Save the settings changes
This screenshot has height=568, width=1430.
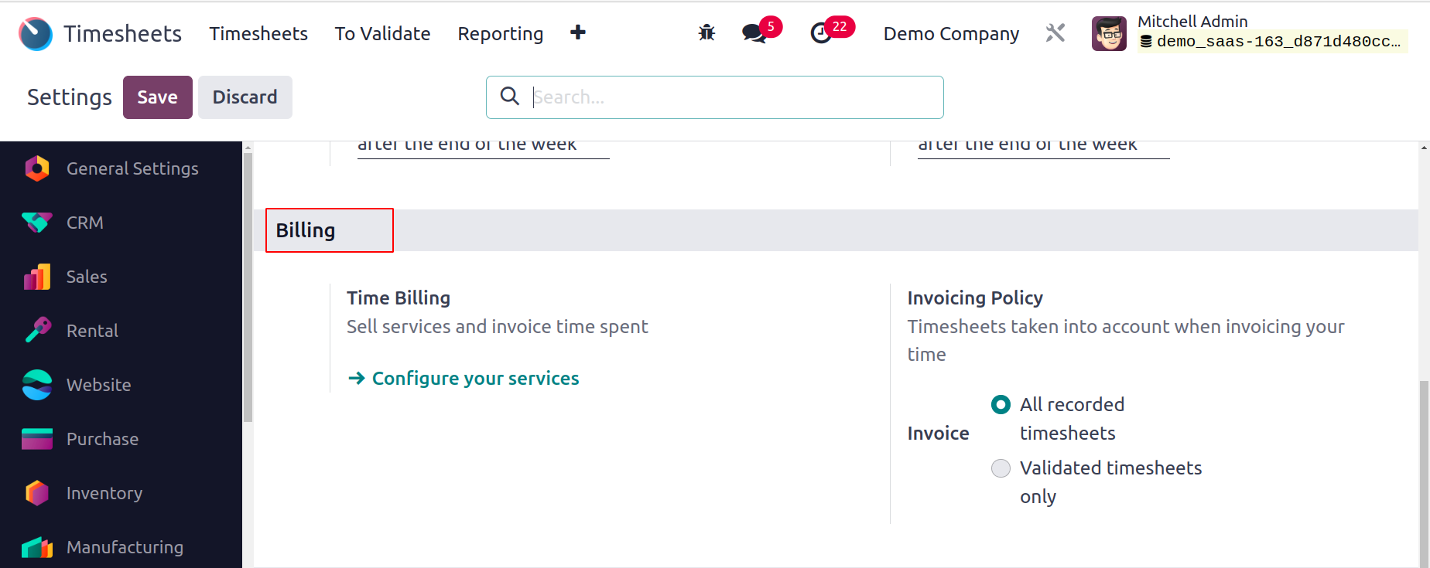click(x=158, y=97)
